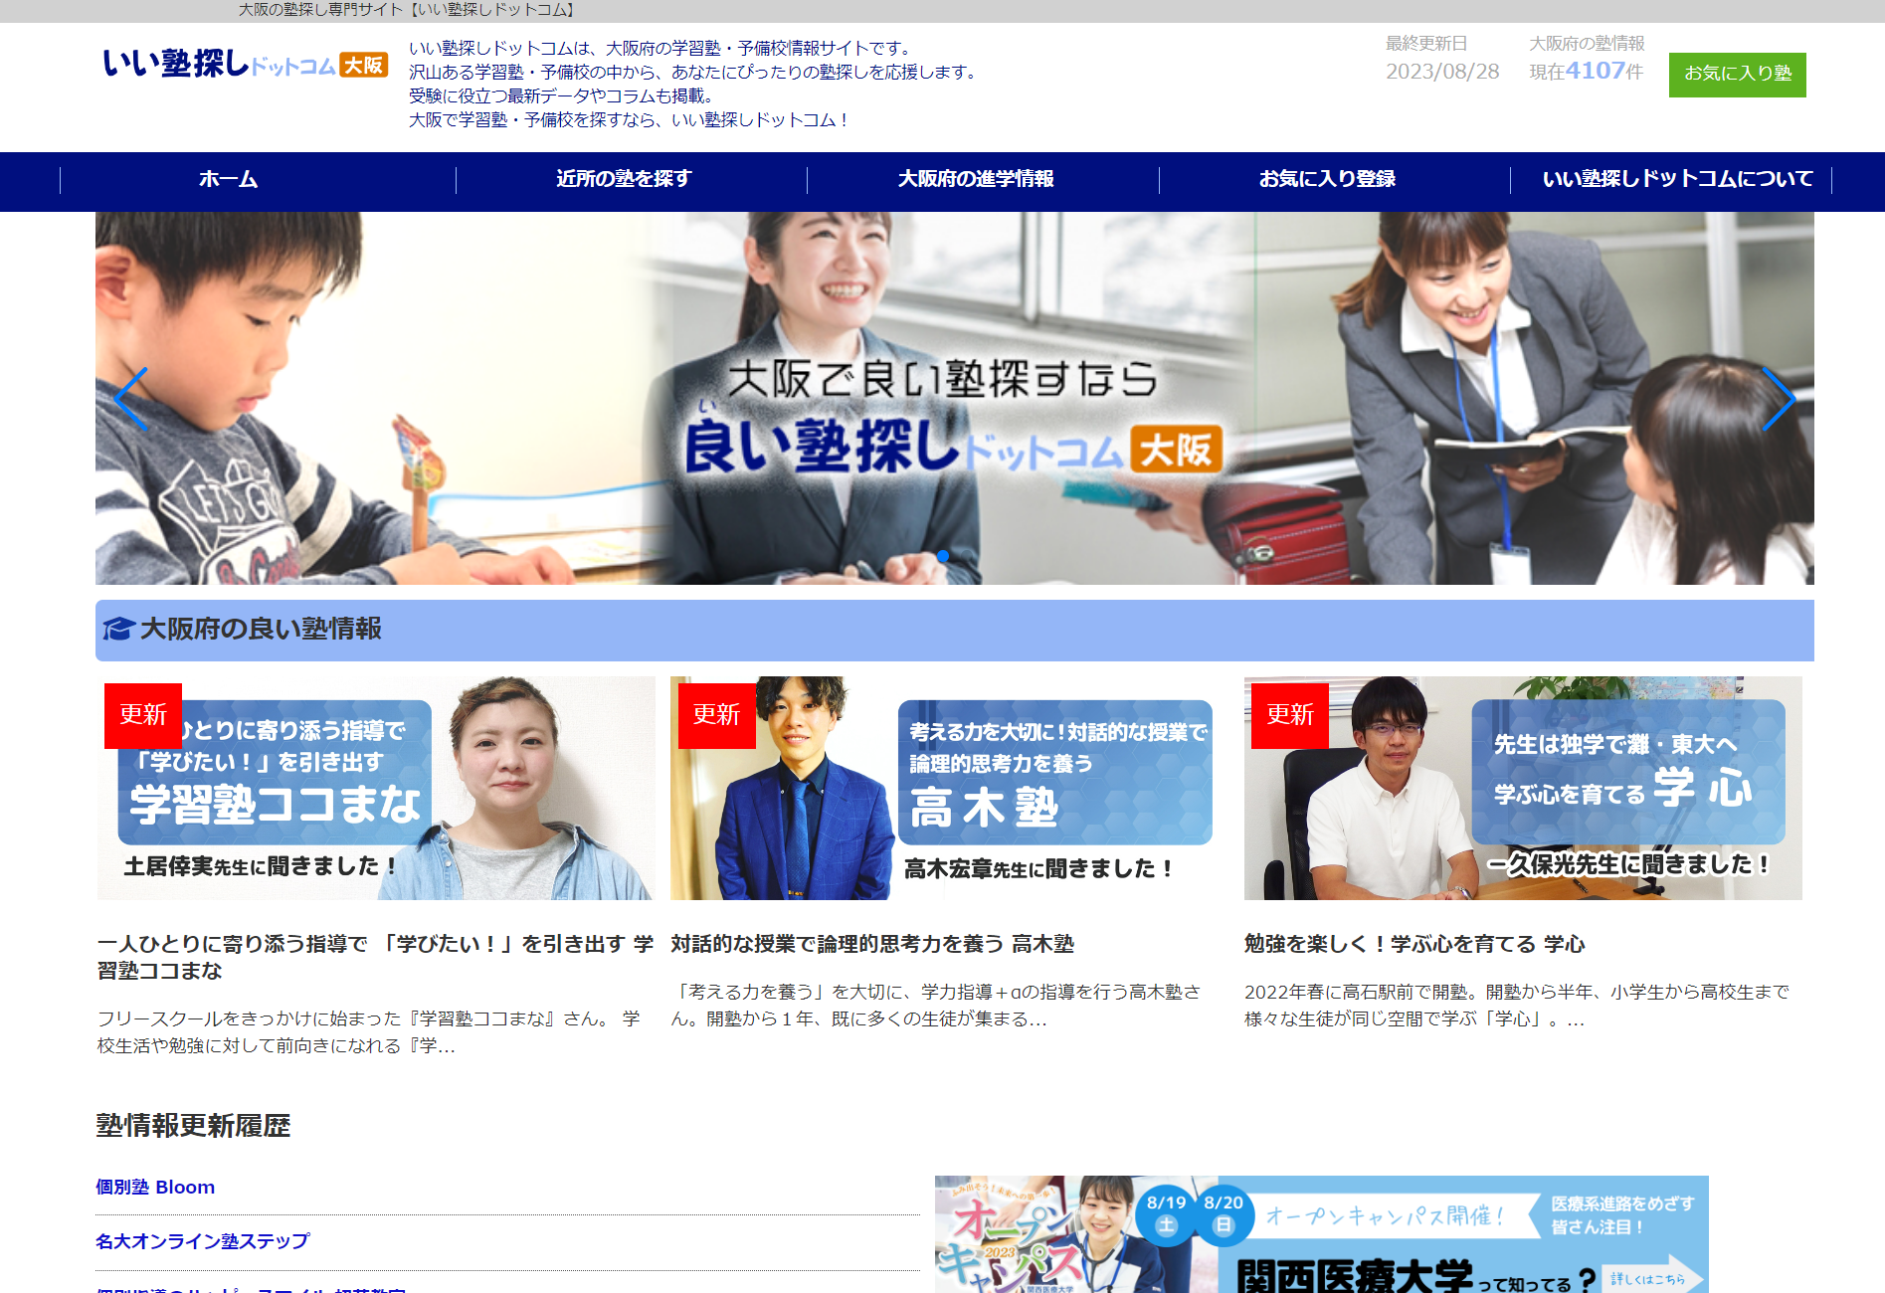This screenshot has height=1293, width=1885.
Task: Click the main hero banner 大阪で良い塾探すなら
Action: tap(955, 398)
